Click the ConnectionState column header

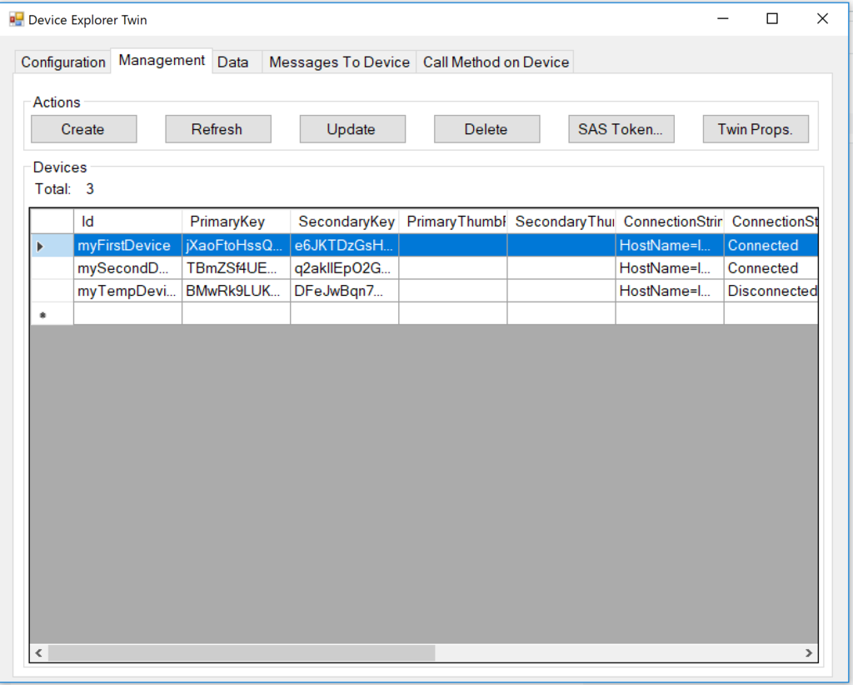coord(771,222)
